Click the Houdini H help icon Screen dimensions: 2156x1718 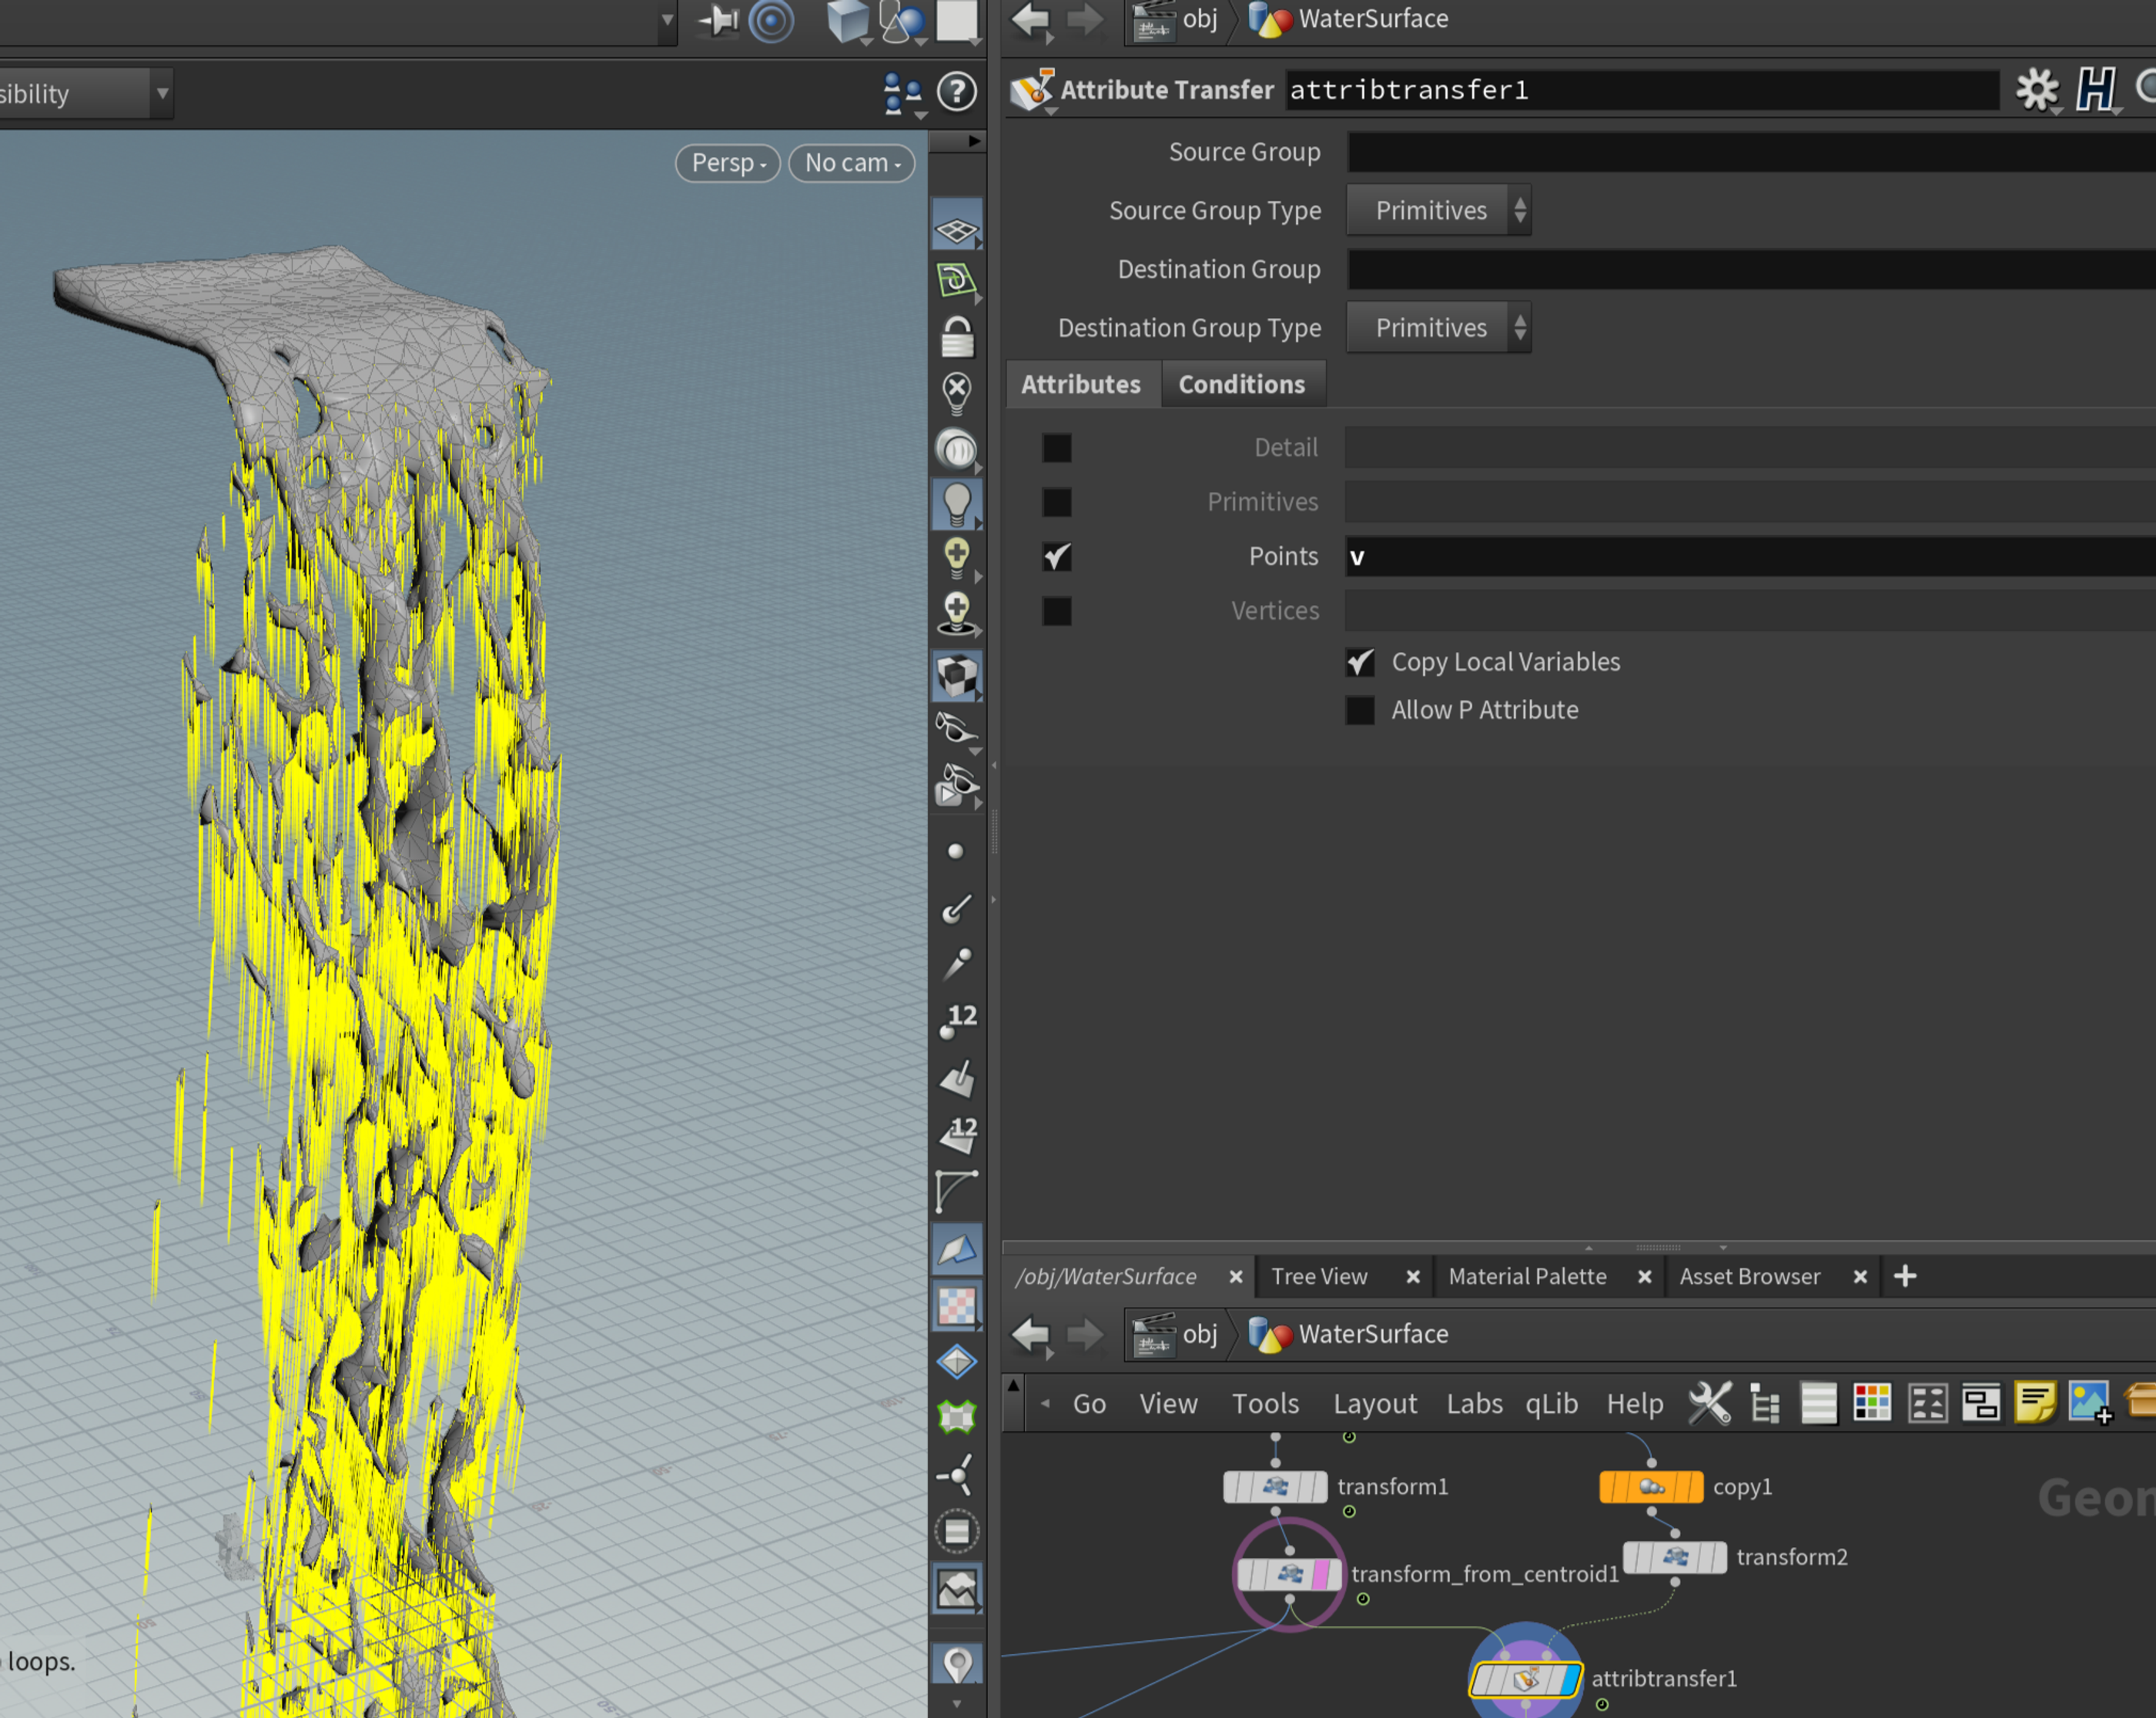coord(2096,90)
